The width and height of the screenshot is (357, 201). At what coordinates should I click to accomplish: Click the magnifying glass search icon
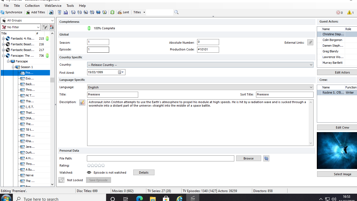tap(176, 12)
